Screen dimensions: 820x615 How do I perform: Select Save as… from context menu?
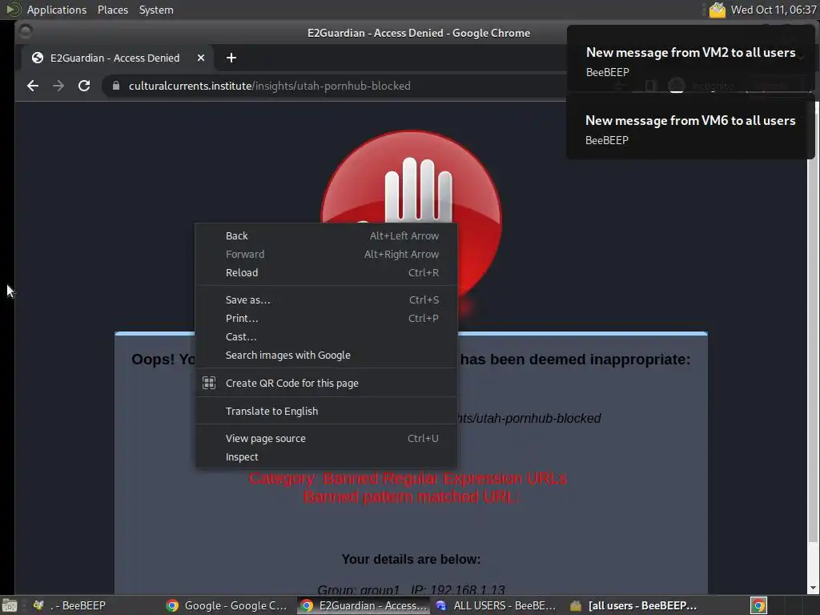pyautogui.click(x=327, y=299)
